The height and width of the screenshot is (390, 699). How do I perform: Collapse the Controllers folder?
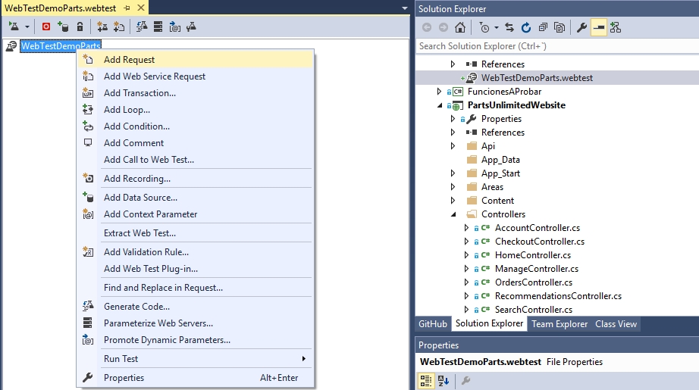[x=453, y=214]
